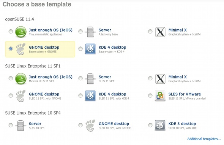Click the grey KDE 3 desktop icon

(160, 125)
